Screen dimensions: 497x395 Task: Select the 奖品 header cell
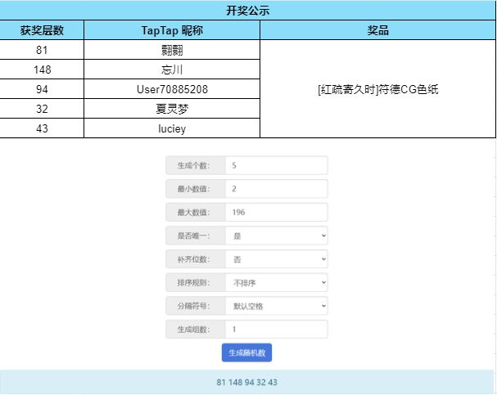point(377,30)
